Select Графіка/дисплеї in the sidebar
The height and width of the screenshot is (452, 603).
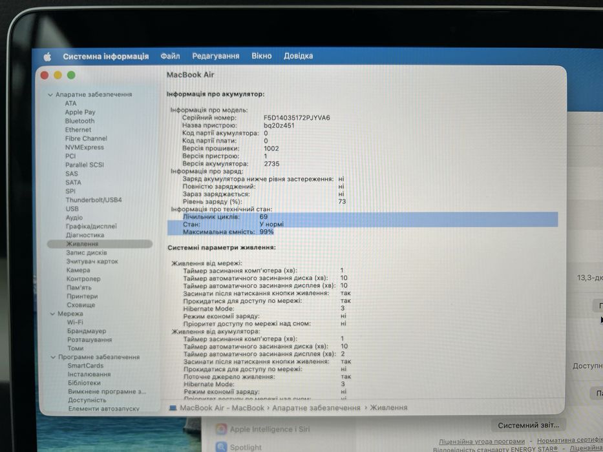tap(92, 227)
